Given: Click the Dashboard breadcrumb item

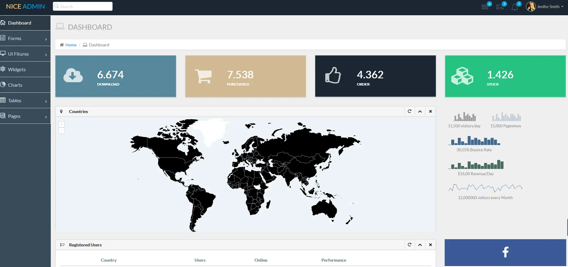Looking at the screenshot, I should [x=99, y=45].
